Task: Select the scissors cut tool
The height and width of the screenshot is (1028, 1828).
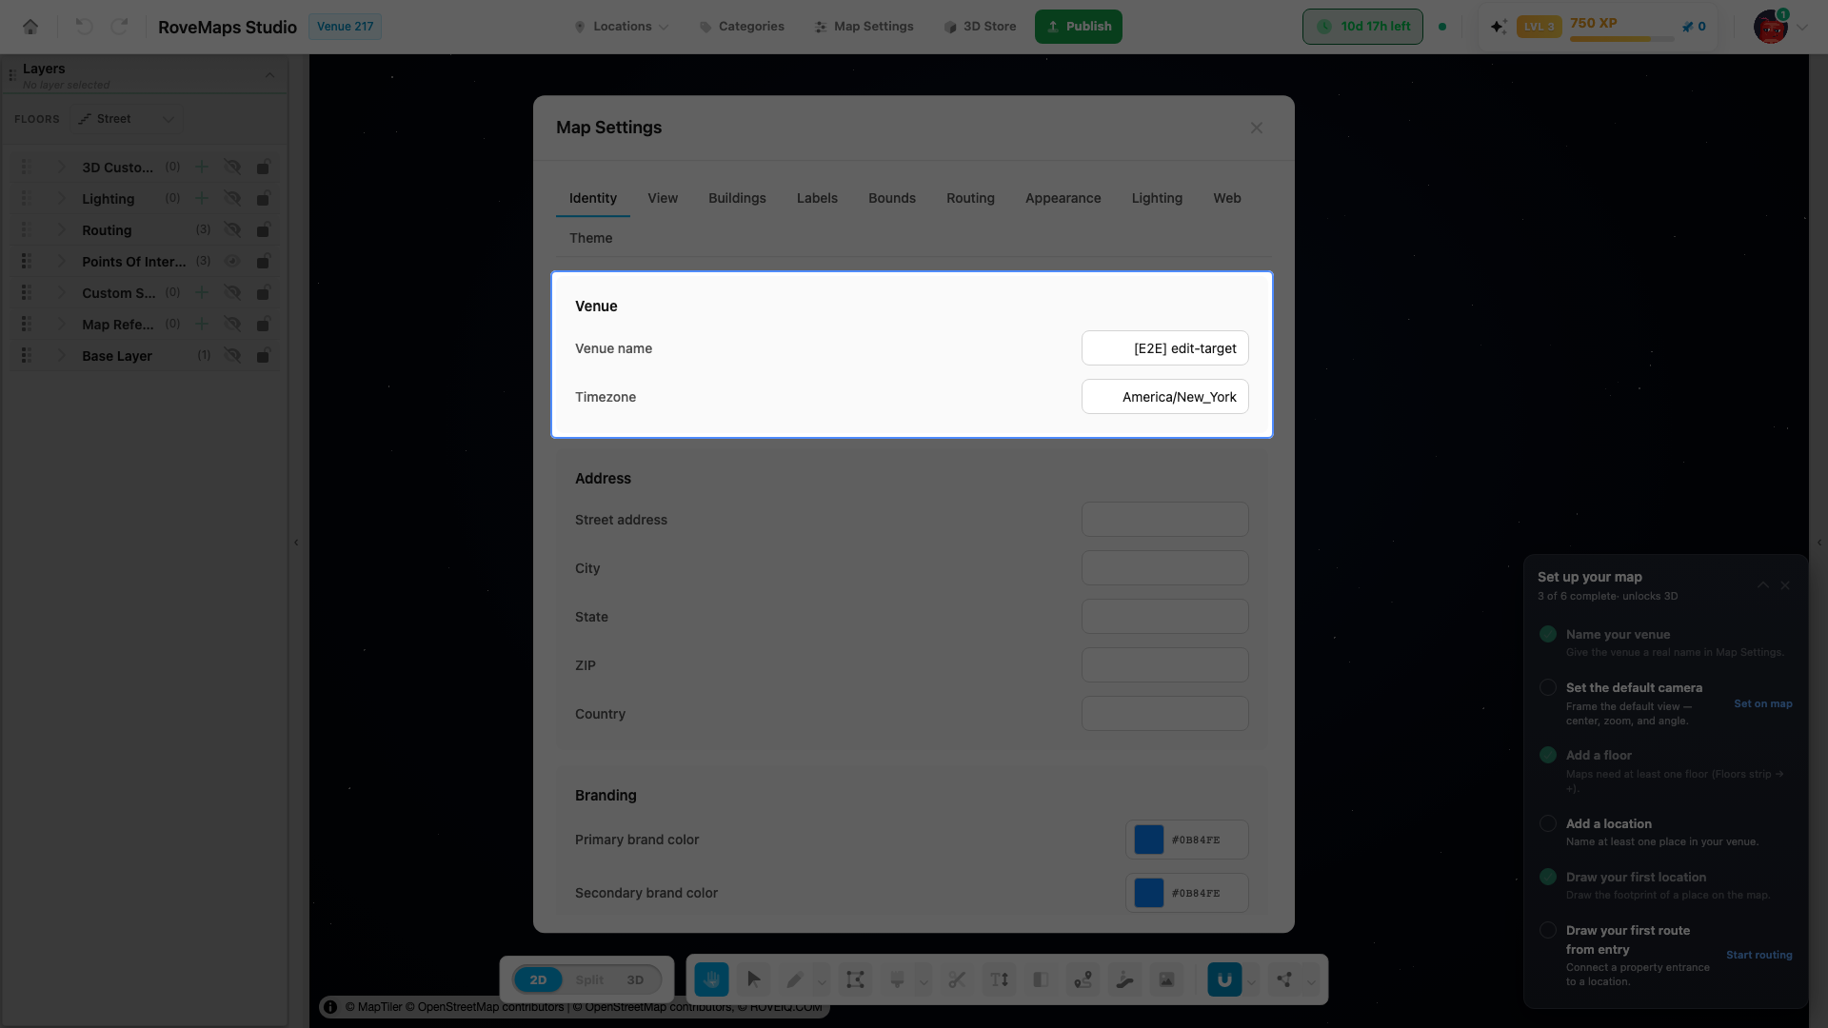Action: click(957, 979)
